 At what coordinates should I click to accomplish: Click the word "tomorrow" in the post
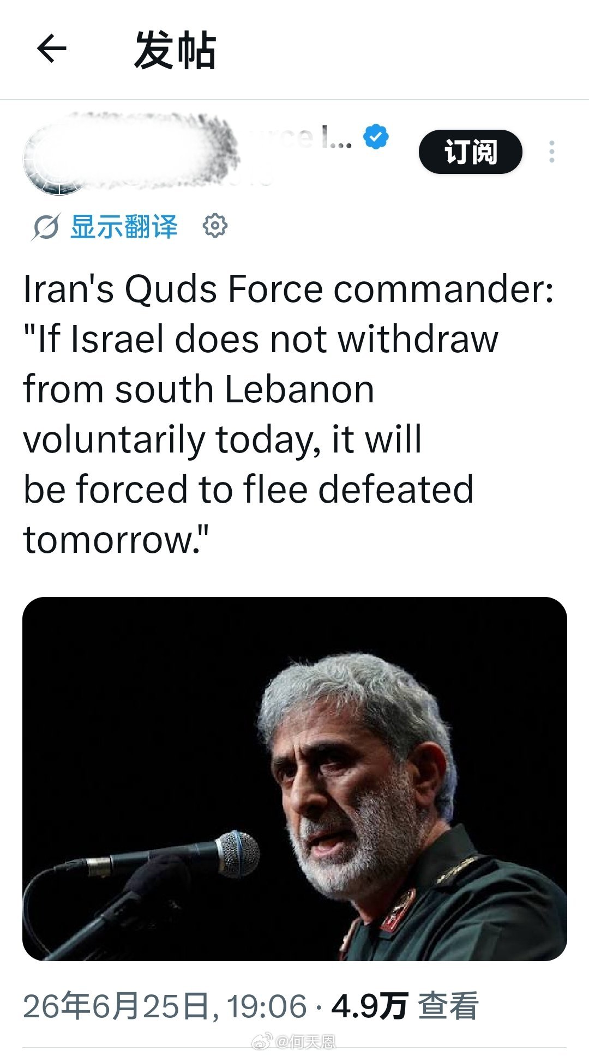coord(108,540)
